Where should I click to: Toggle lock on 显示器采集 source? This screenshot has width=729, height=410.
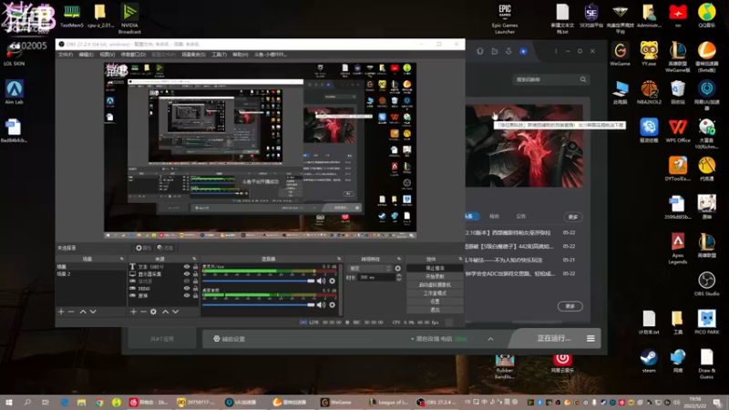click(195, 274)
